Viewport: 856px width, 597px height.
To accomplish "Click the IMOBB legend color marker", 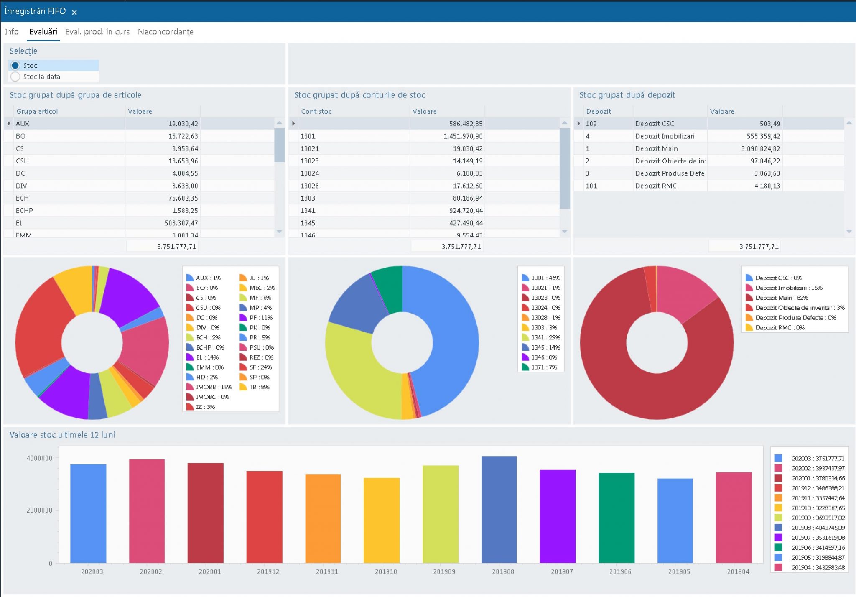I will coord(190,387).
